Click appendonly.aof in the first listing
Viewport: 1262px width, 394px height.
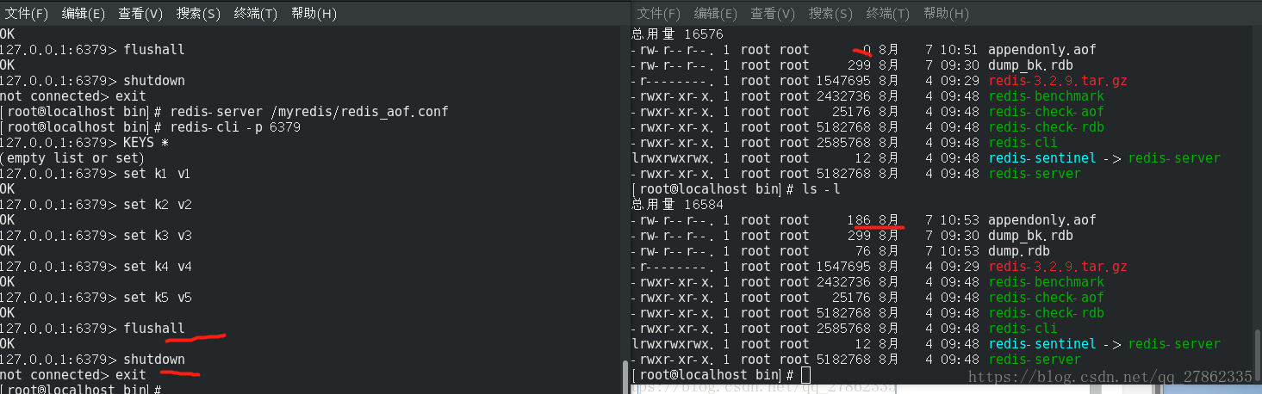(x=1042, y=50)
